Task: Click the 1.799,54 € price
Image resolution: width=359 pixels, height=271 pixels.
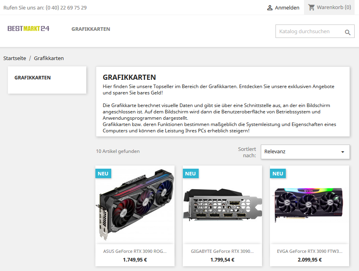Action: point(222,260)
